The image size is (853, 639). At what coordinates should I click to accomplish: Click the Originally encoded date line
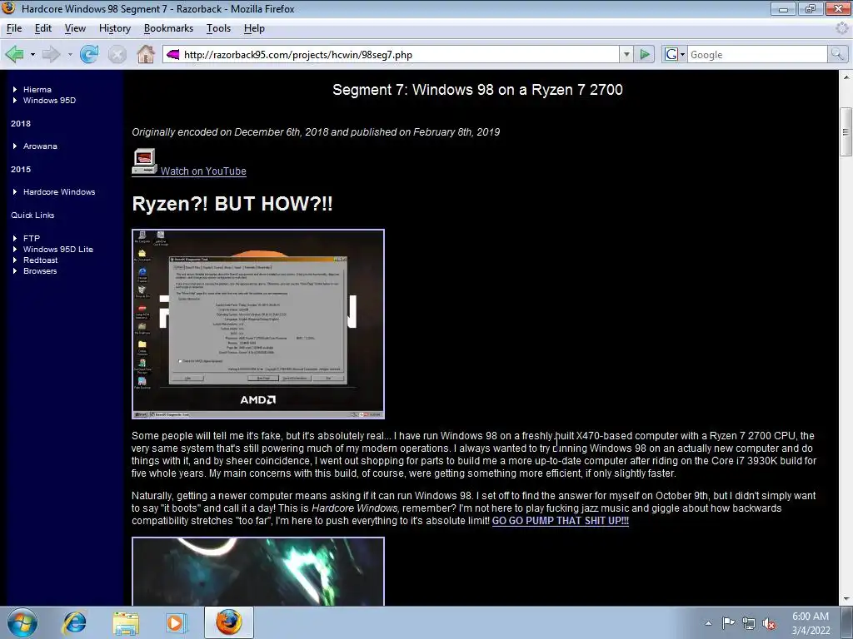[x=316, y=132]
